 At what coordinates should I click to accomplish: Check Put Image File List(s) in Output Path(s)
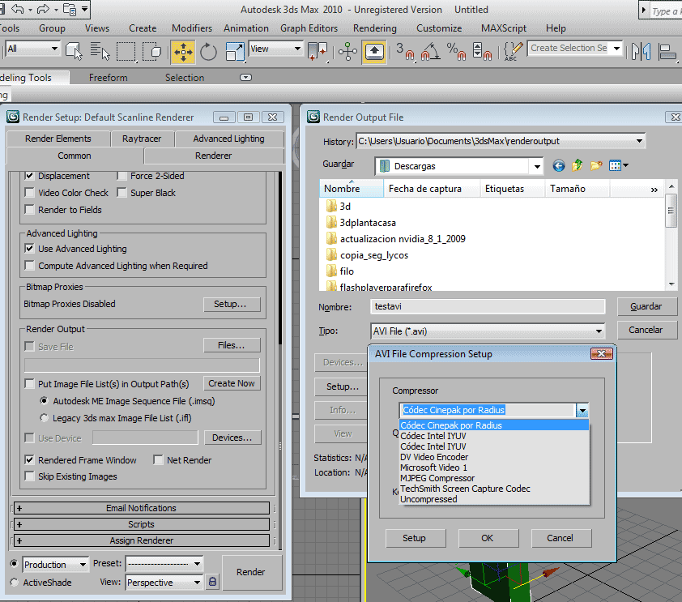click(29, 384)
